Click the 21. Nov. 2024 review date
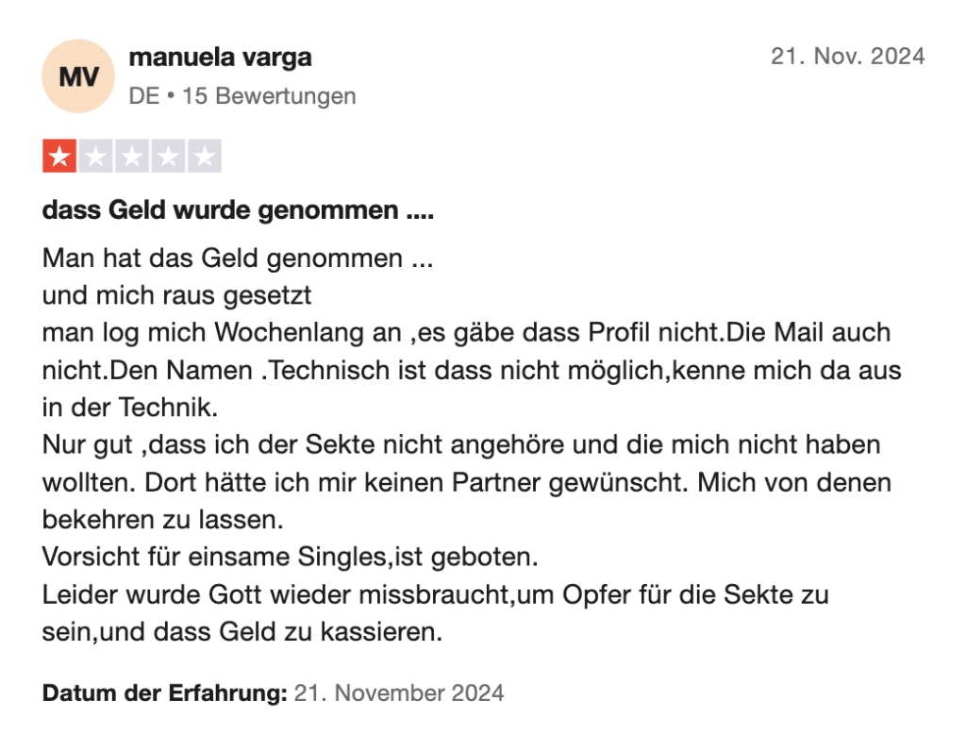The width and height of the screenshot is (966, 751). click(x=848, y=56)
